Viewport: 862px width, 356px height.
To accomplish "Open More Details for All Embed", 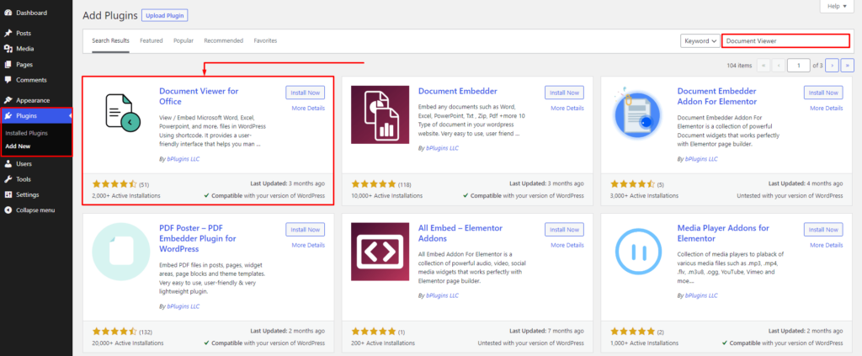I will click(x=567, y=245).
